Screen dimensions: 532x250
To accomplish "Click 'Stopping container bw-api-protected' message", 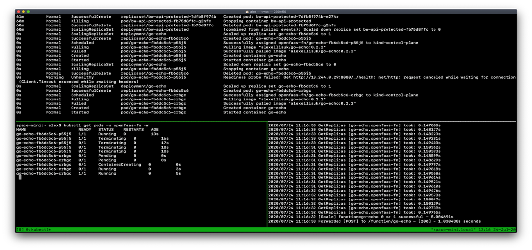I will point(267,21).
